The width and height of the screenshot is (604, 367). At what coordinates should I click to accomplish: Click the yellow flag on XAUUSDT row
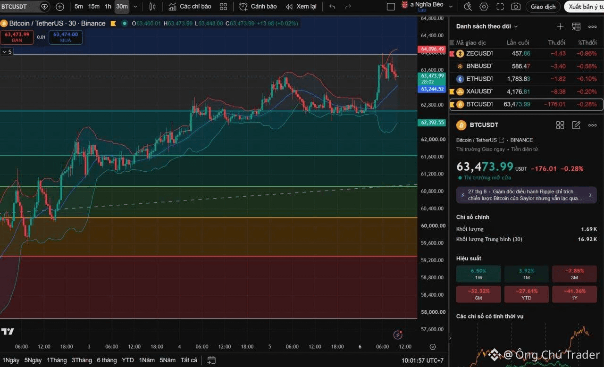pos(452,92)
